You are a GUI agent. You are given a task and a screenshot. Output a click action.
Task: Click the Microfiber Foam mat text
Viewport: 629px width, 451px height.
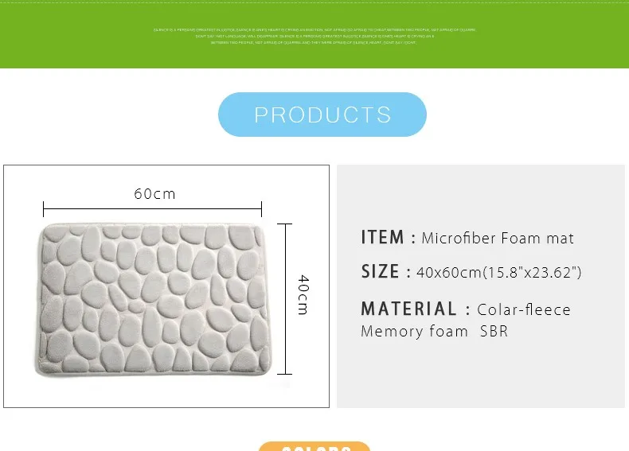tap(498, 238)
